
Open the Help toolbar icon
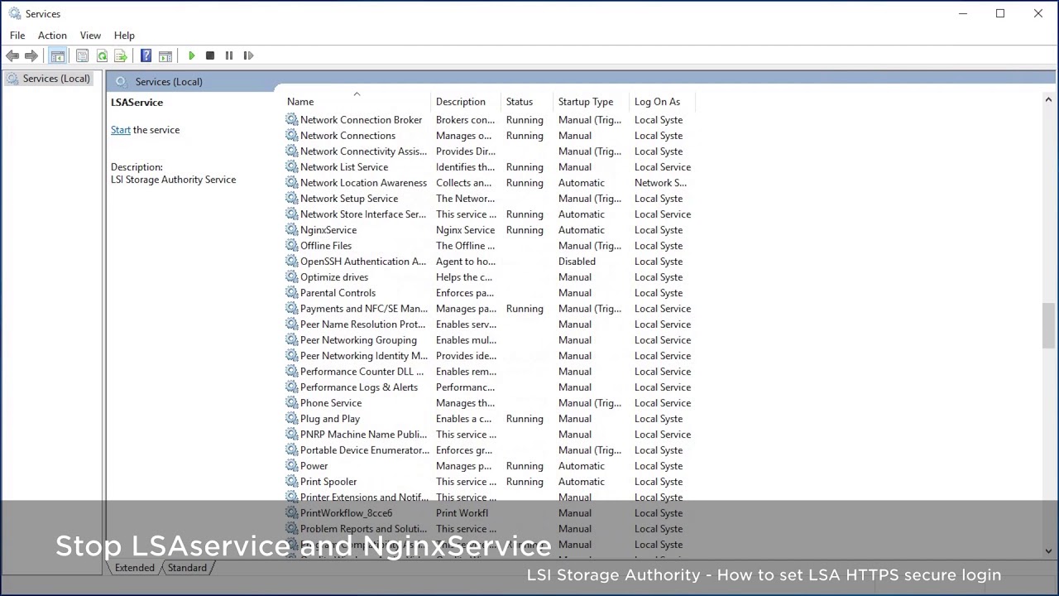coord(146,55)
